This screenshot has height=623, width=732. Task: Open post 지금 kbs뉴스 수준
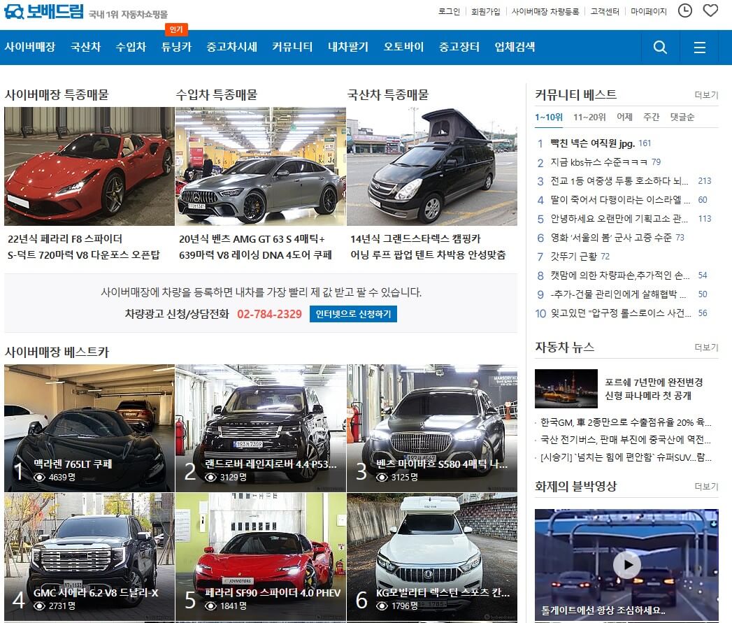[599, 162]
